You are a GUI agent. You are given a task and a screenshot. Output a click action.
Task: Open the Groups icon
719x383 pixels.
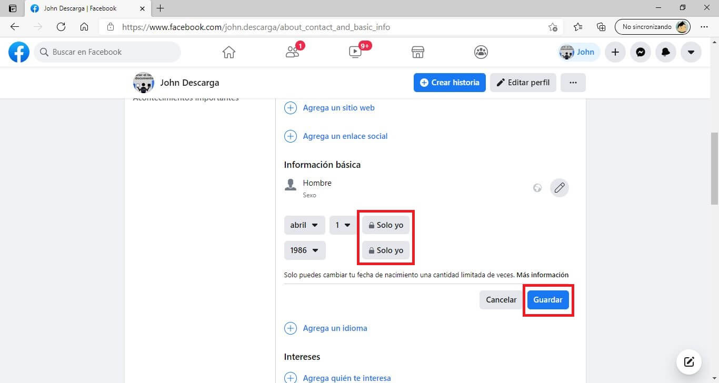click(481, 52)
